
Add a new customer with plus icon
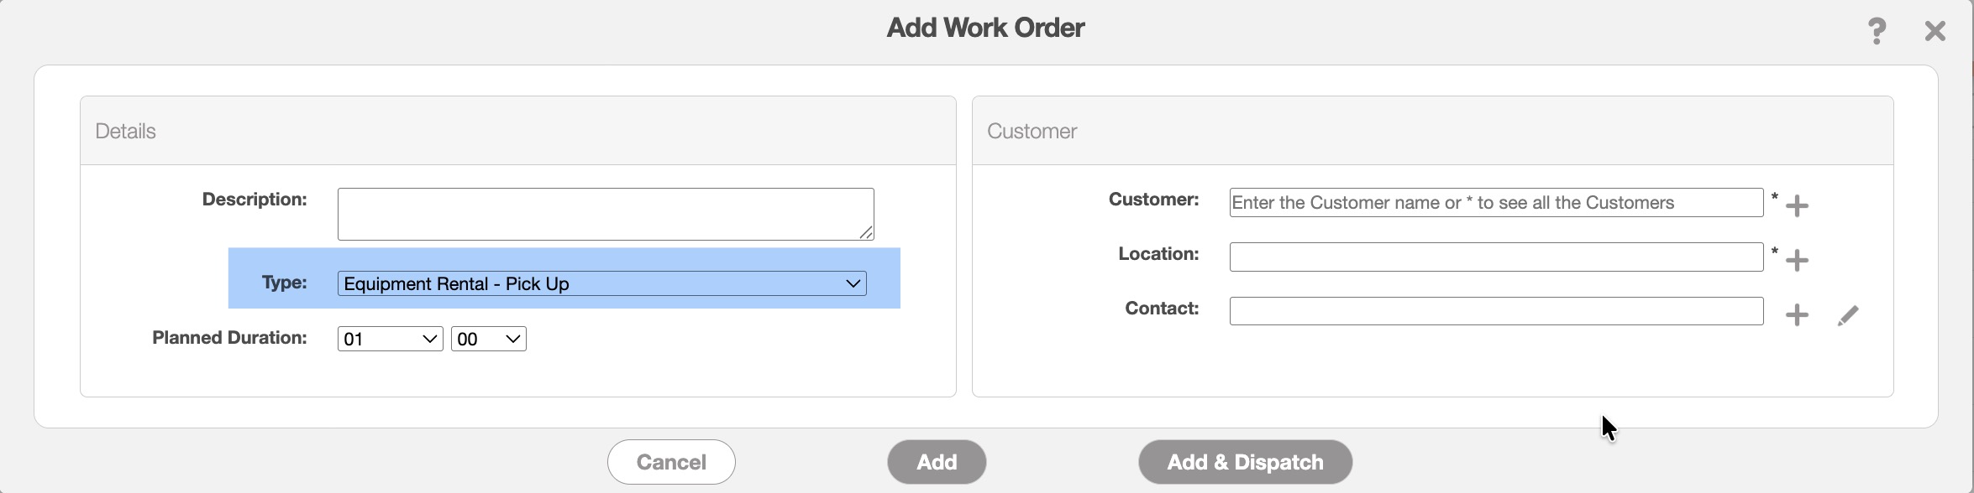[1797, 205]
